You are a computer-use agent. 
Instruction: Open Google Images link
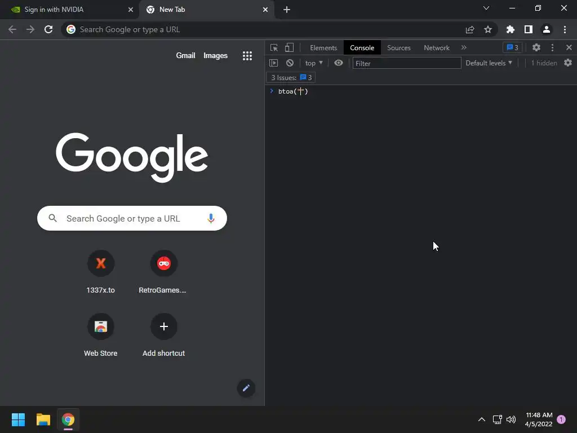point(215,56)
